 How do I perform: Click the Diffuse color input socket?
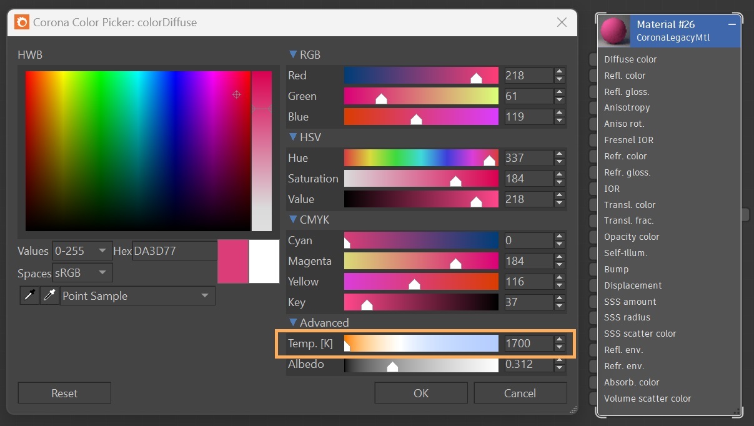pyautogui.click(x=593, y=59)
